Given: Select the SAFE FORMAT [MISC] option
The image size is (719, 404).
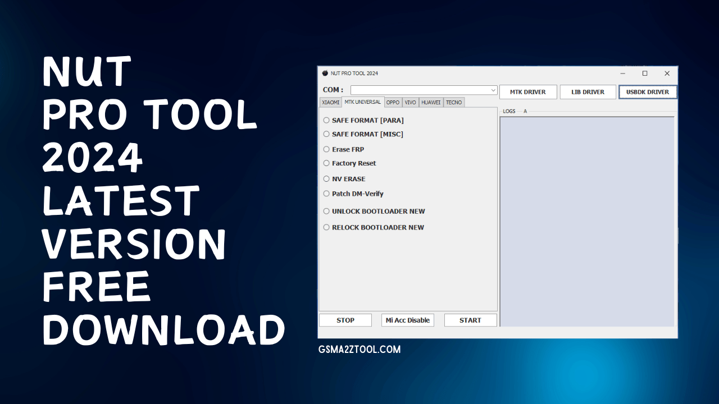Looking at the screenshot, I should pyautogui.click(x=326, y=134).
